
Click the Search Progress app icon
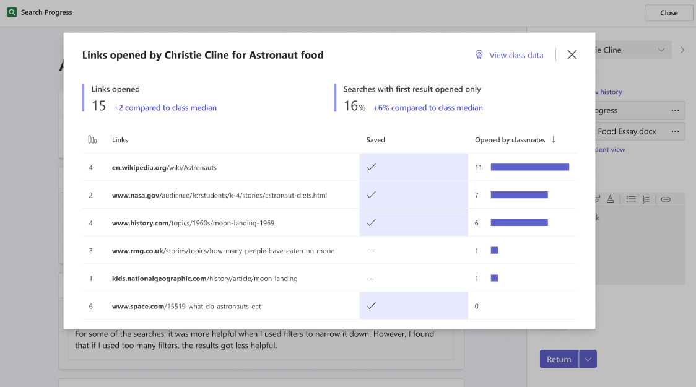tap(12, 12)
